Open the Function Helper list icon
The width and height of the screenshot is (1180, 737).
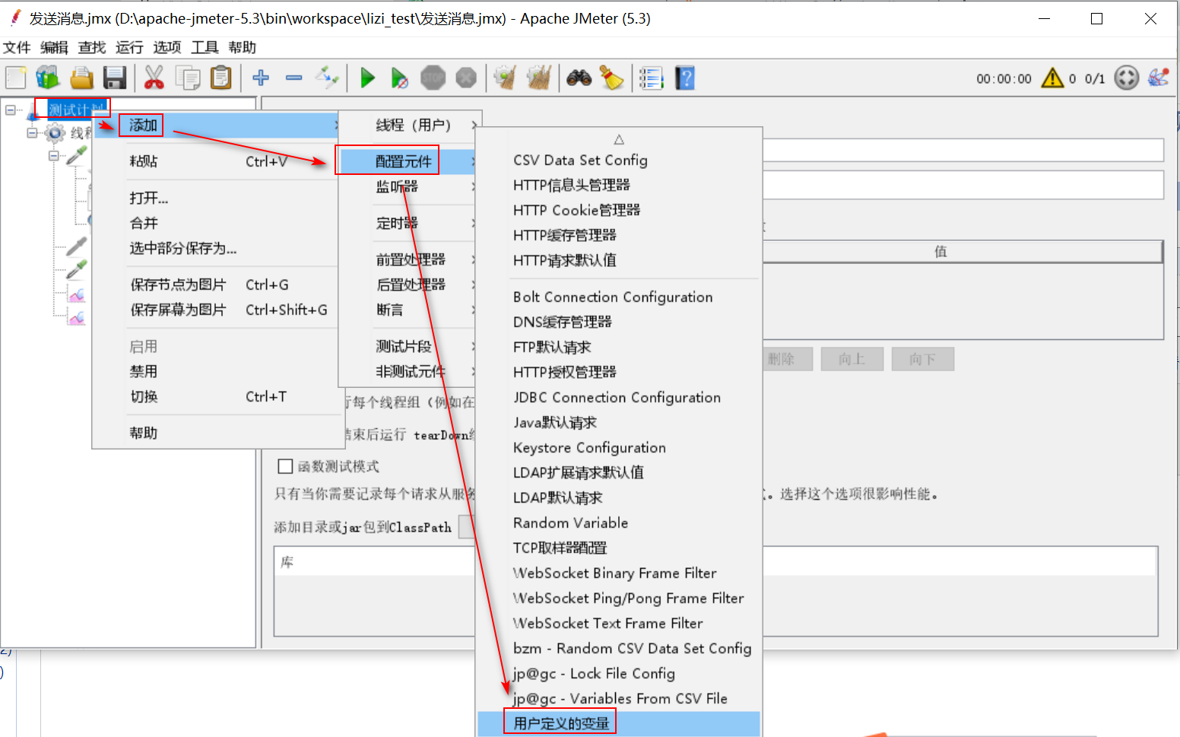(651, 78)
